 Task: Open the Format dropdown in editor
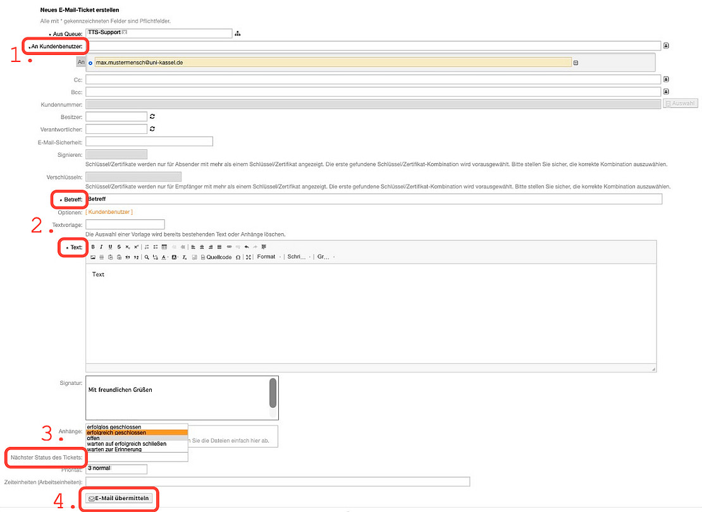point(269,257)
